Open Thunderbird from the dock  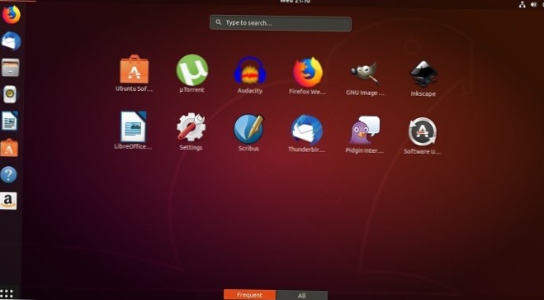click(11, 41)
